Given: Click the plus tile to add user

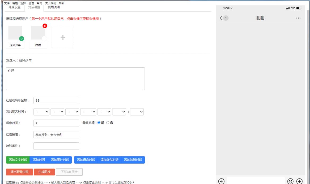Looking at the screenshot, I should (x=63, y=37).
